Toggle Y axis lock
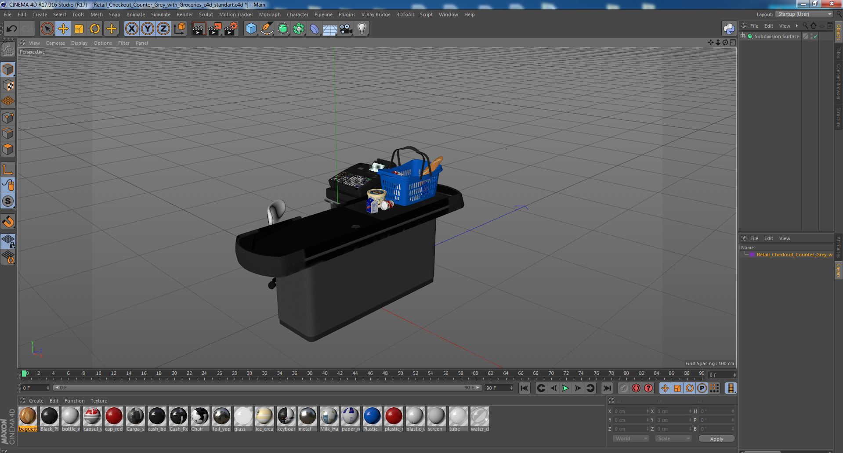Viewport: 843px width, 453px height. point(148,29)
